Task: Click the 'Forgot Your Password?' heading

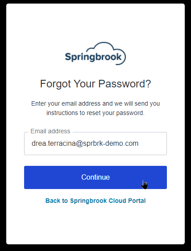Action: coord(95,84)
